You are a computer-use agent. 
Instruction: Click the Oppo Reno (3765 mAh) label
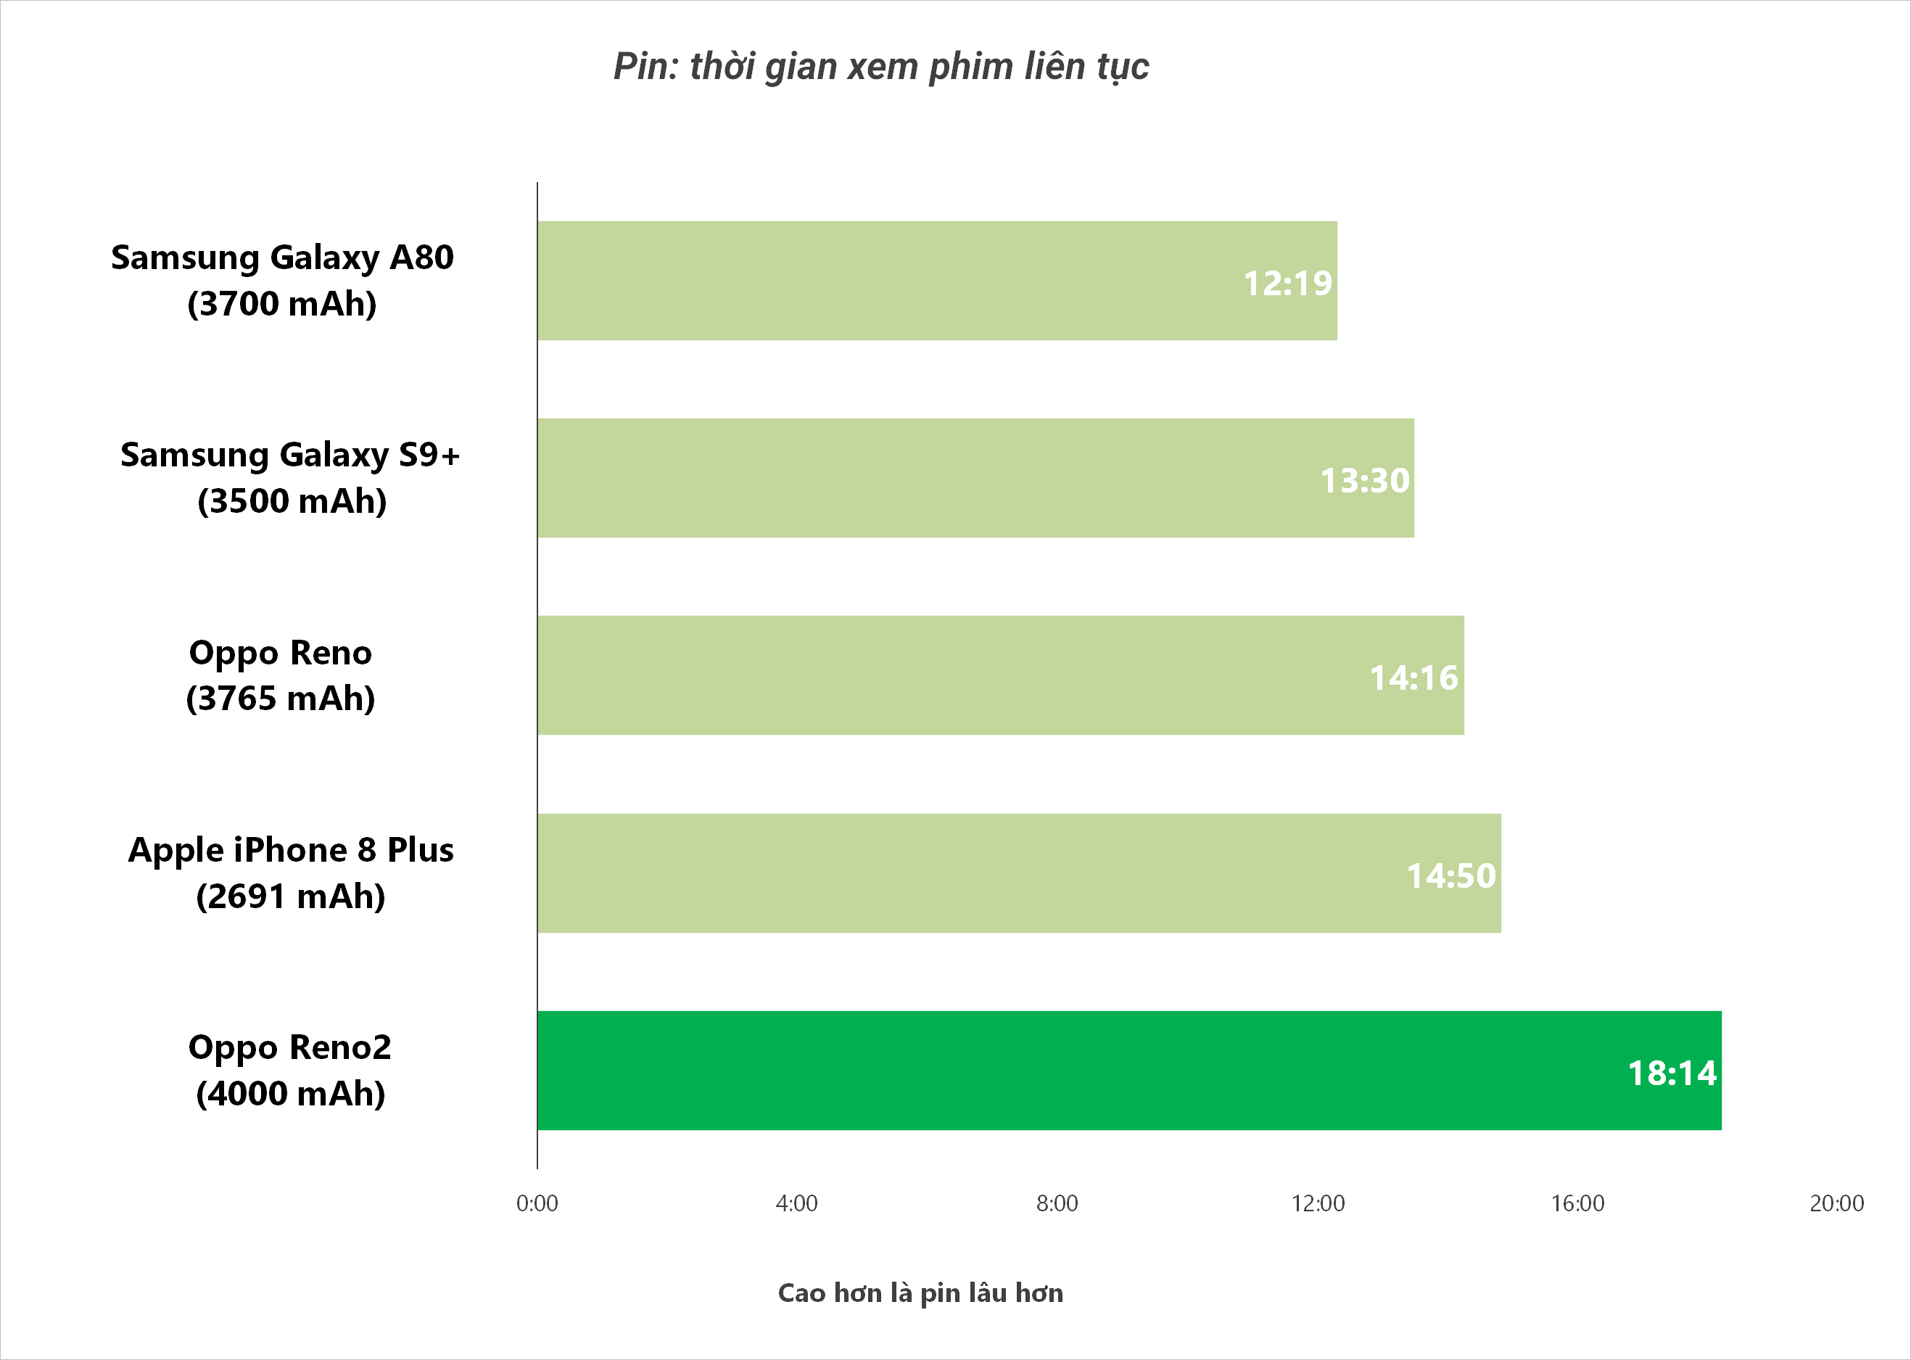click(281, 676)
